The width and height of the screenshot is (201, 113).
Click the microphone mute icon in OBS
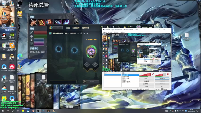153,74
